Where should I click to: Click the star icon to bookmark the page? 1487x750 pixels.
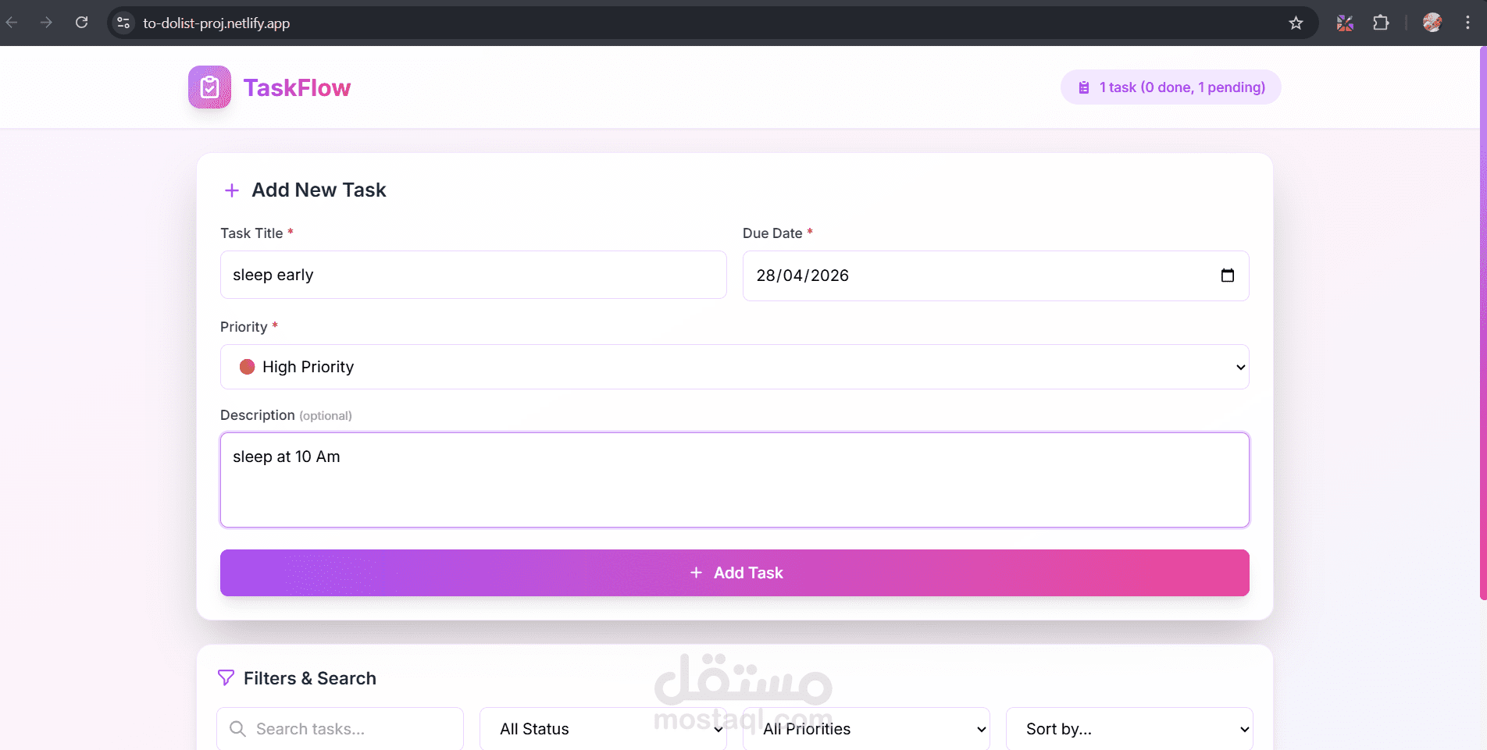(1296, 23)
